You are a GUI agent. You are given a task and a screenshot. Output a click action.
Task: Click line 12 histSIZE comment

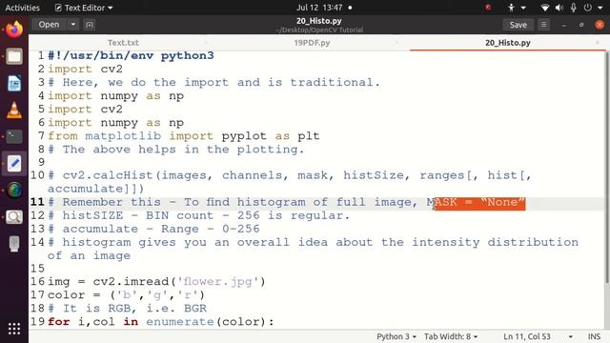tap(199, 215)
